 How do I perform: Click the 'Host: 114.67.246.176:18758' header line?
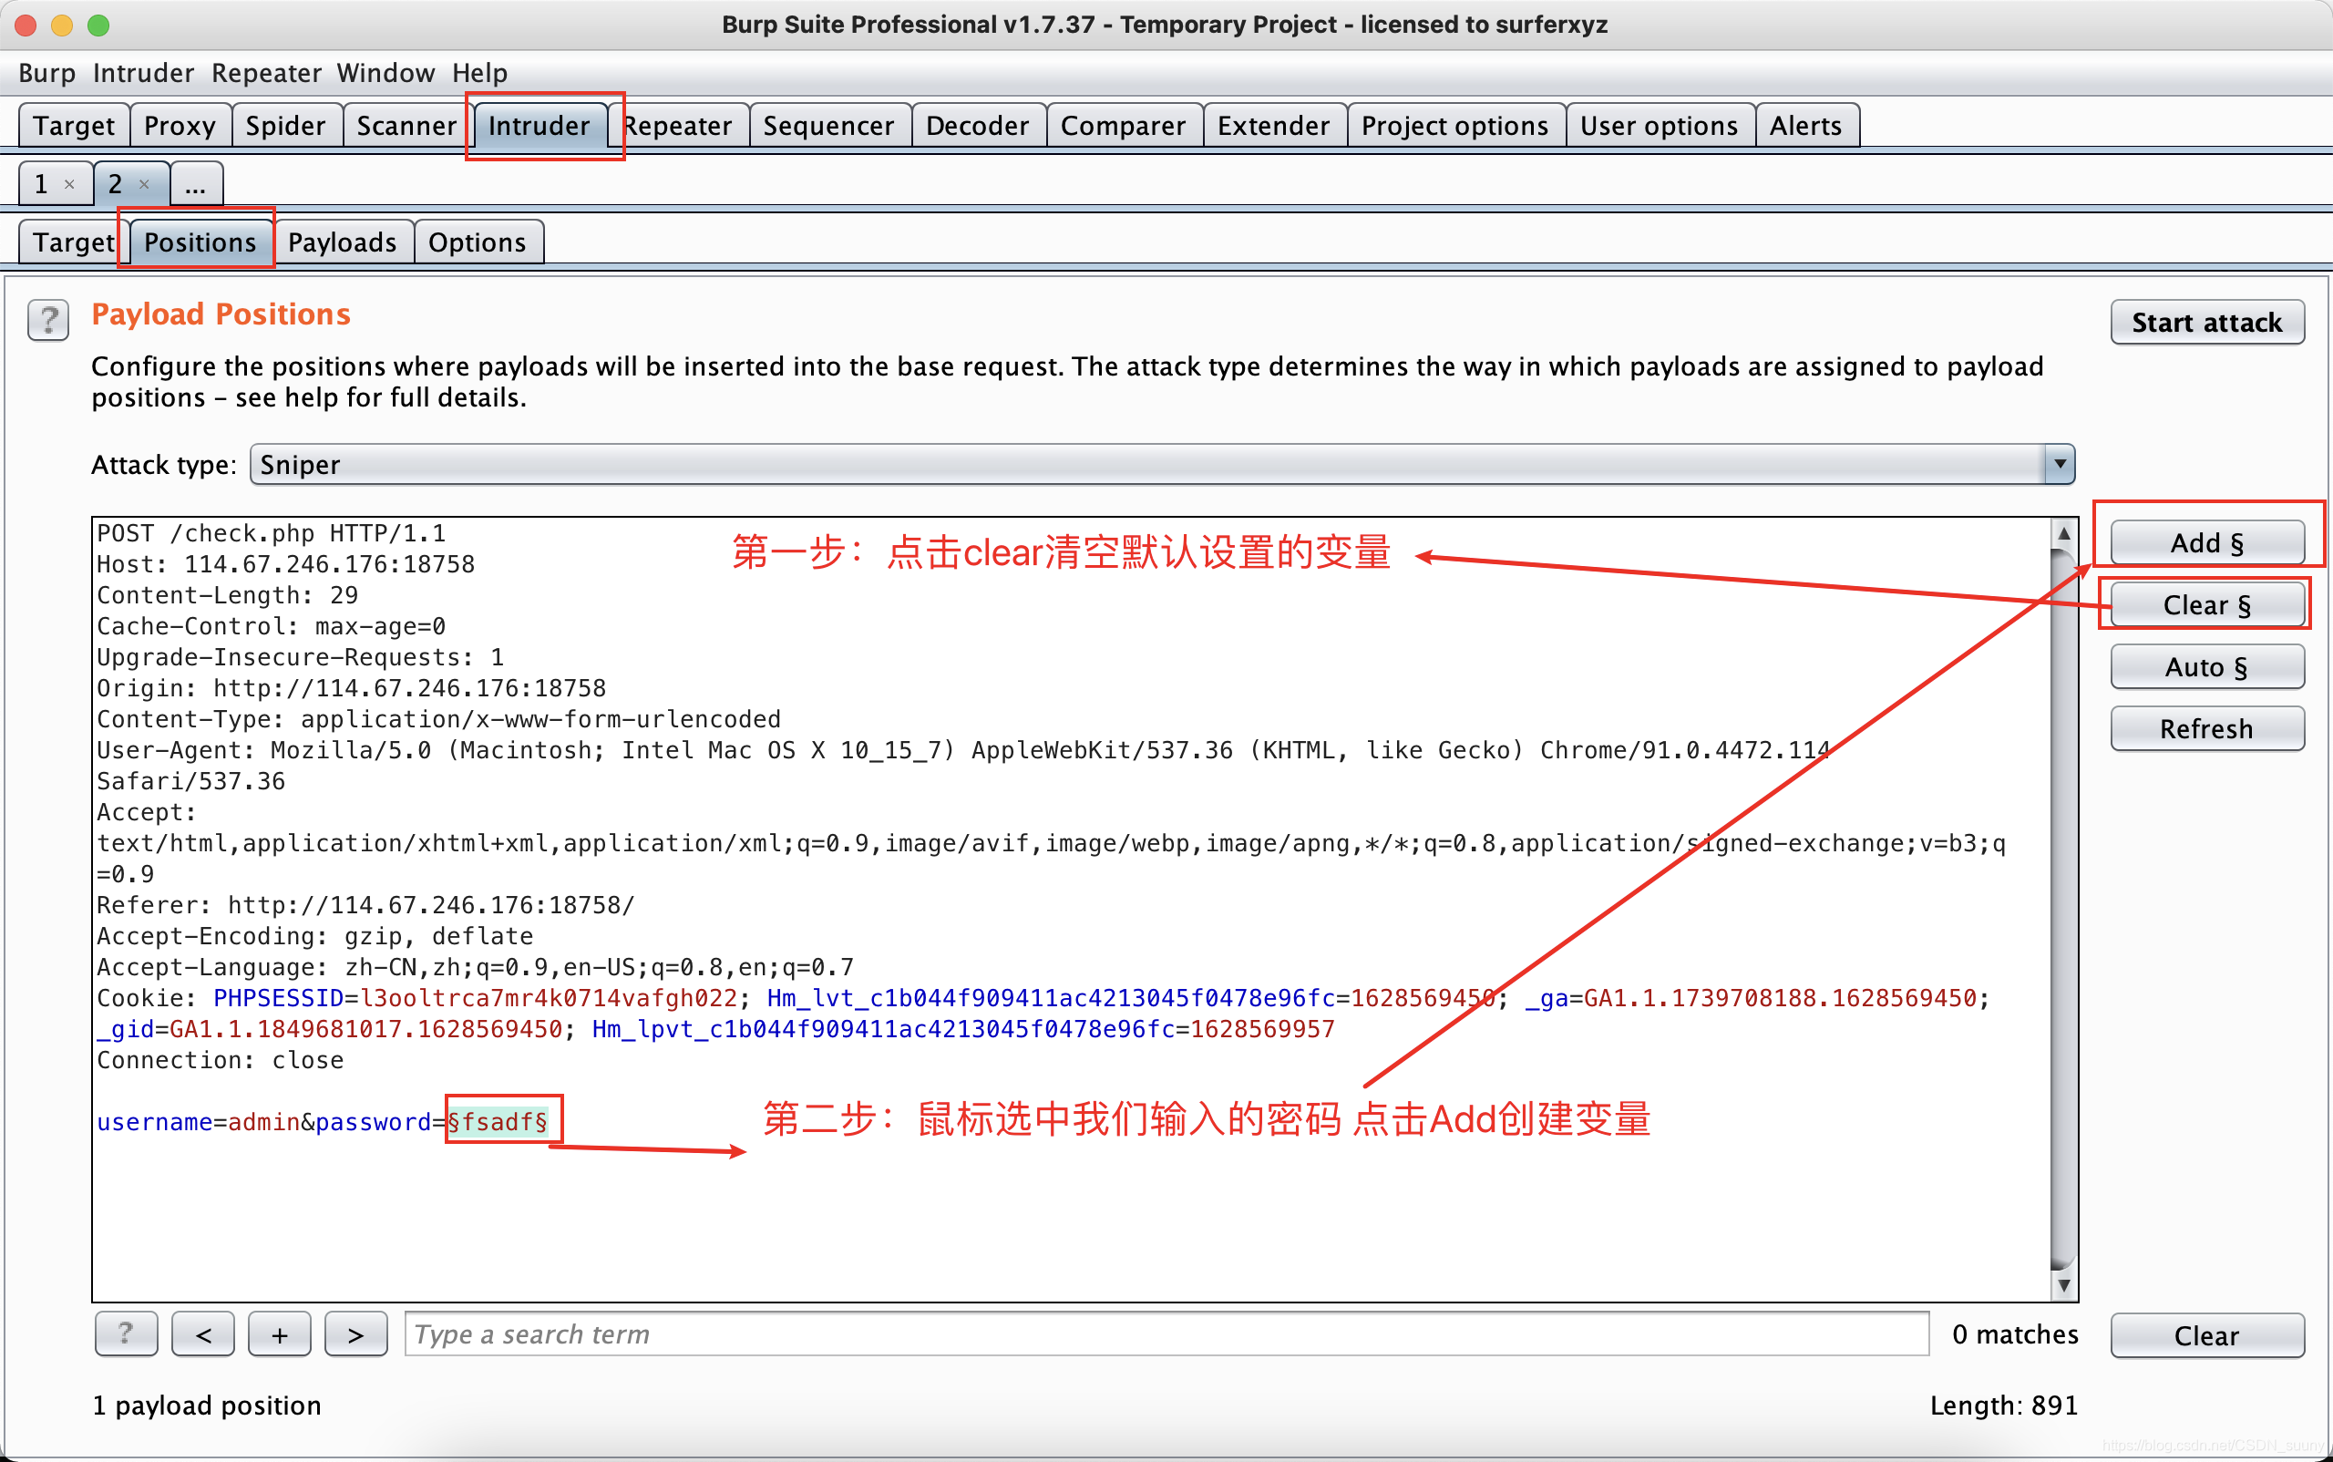point(286,565)
